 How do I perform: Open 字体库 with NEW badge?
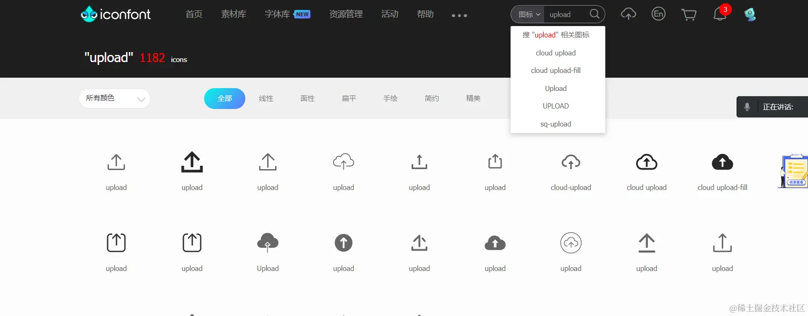point(287,14)
